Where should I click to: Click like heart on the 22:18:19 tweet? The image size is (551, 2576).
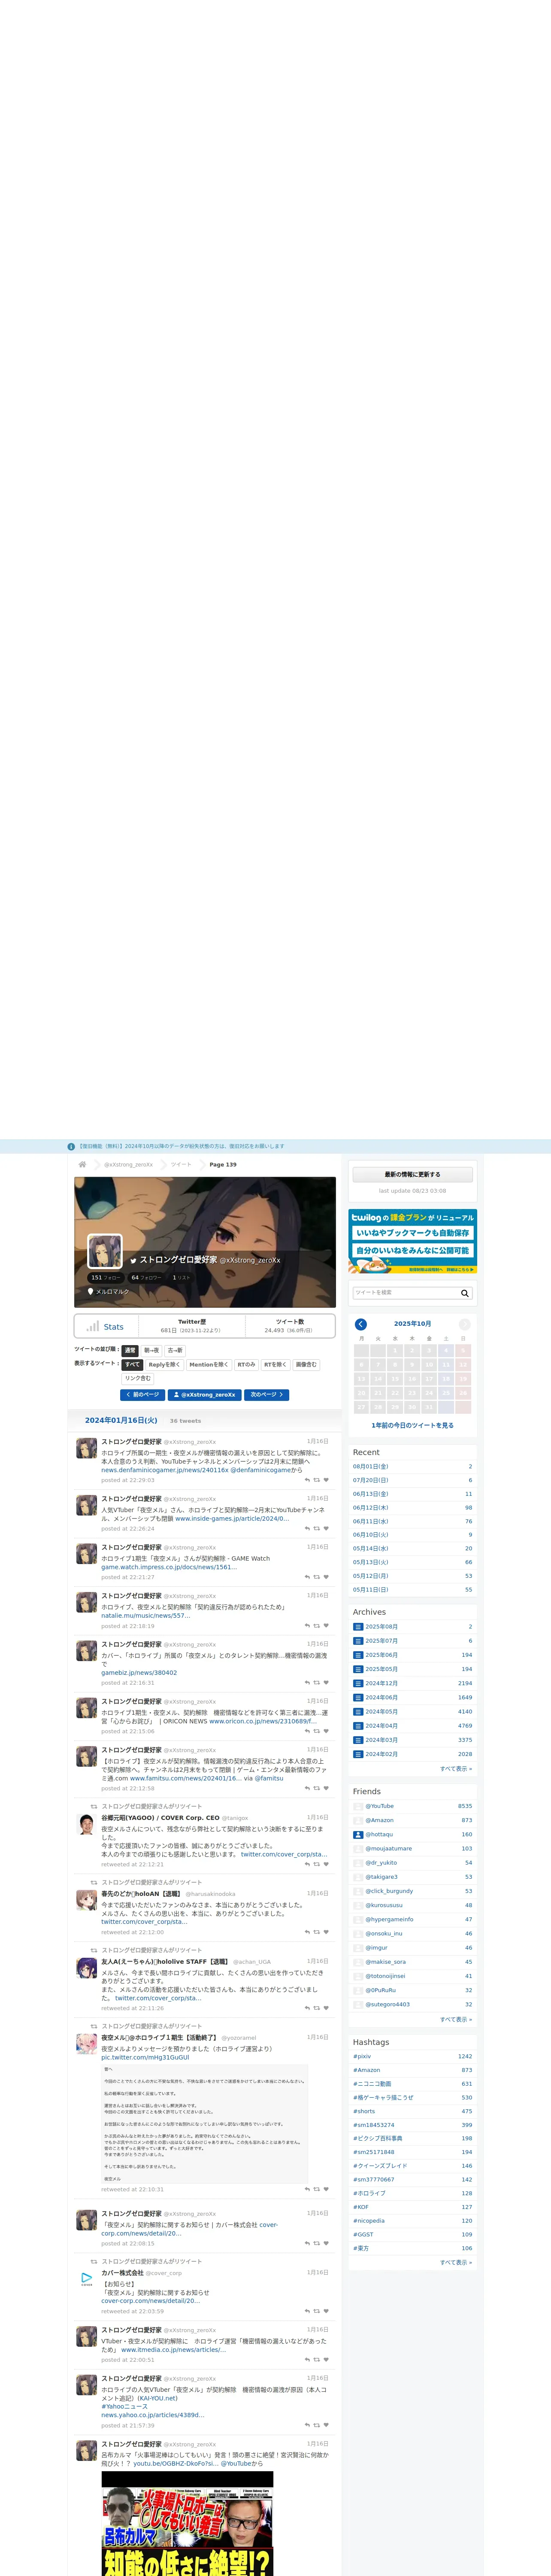click(x=326, y=1626)
